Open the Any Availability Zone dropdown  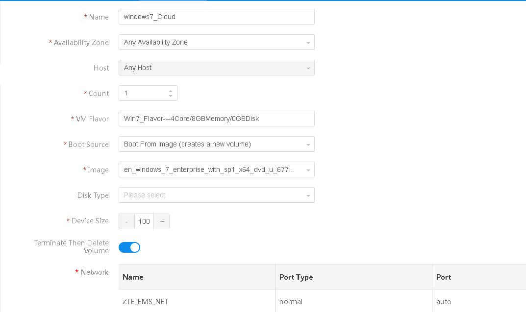(216, 42)
